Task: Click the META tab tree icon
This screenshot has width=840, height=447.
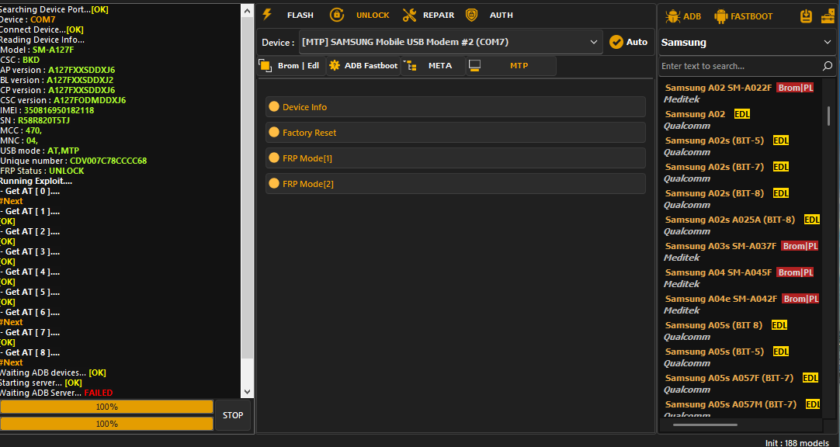Action: coord(410,65)
